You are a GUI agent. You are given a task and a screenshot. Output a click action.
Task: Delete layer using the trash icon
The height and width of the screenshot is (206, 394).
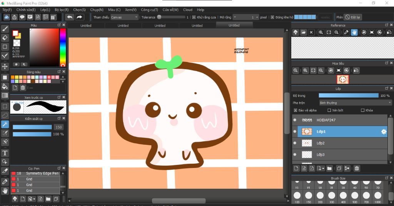coord(357,168)
